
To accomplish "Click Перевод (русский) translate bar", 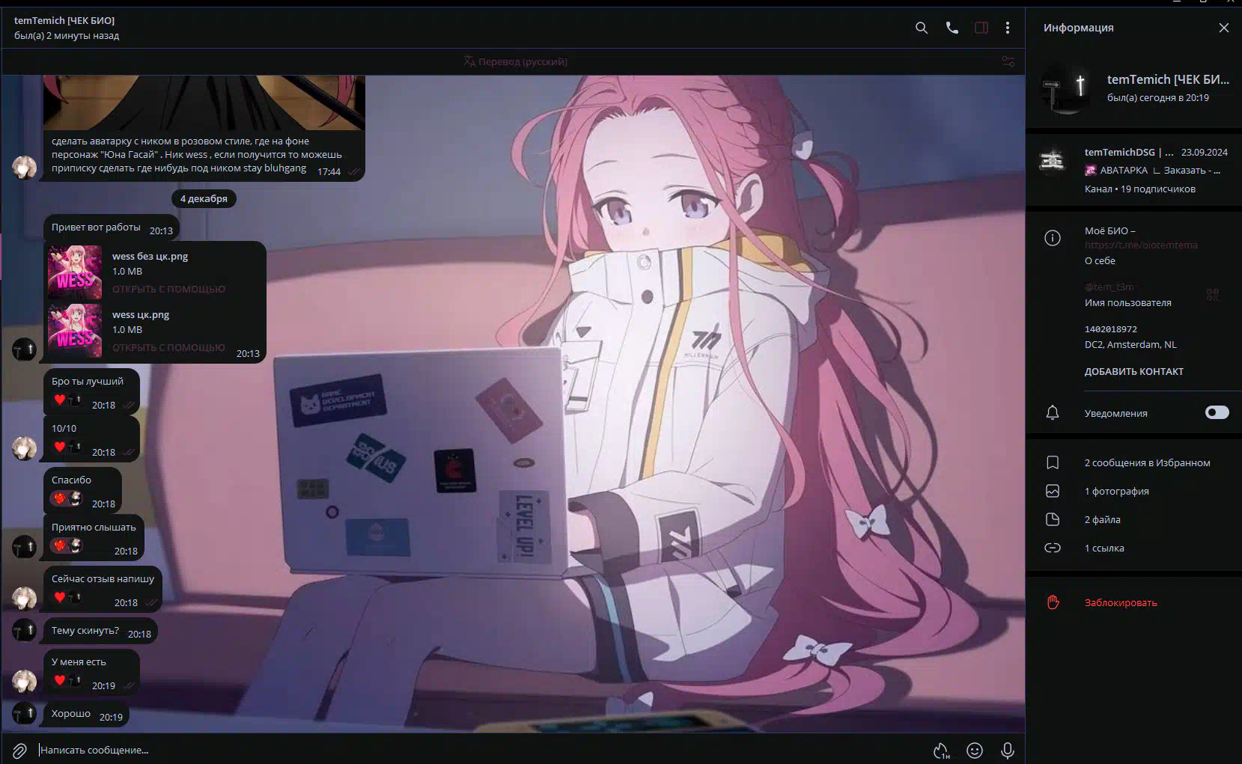I will click(515, 61).
